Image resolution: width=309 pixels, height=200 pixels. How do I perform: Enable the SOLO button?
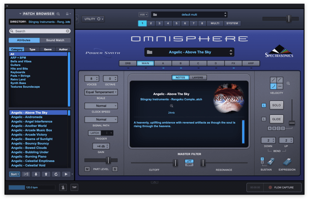276,105
